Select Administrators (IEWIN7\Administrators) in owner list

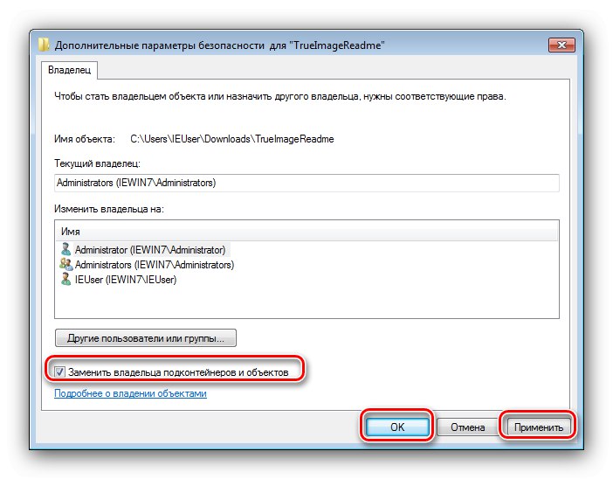(155, 265)
